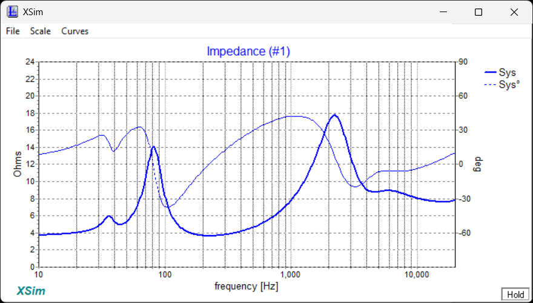Click the 1,000 tick on frequency axis
Image resolution: width=533 pixels, height=303 pixels.
coord(290,275)
